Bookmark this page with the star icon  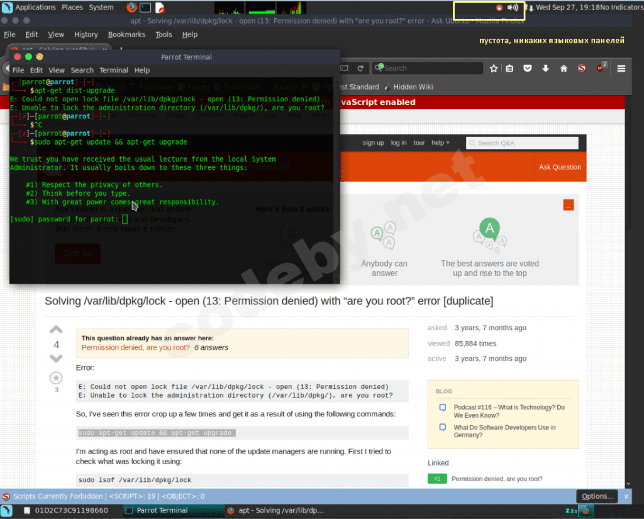[x=494, y=68]
